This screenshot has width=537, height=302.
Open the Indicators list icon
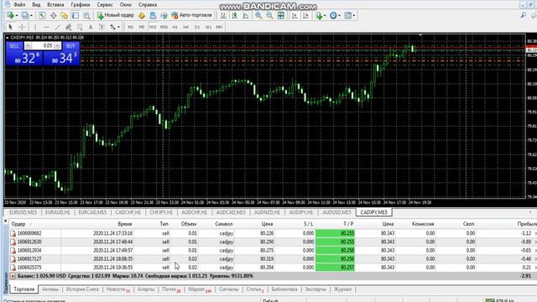coord(319,15)
